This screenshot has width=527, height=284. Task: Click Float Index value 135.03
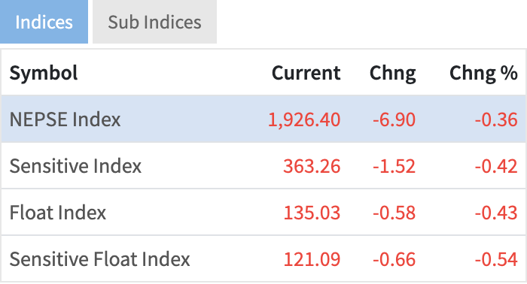click(312, 213)
